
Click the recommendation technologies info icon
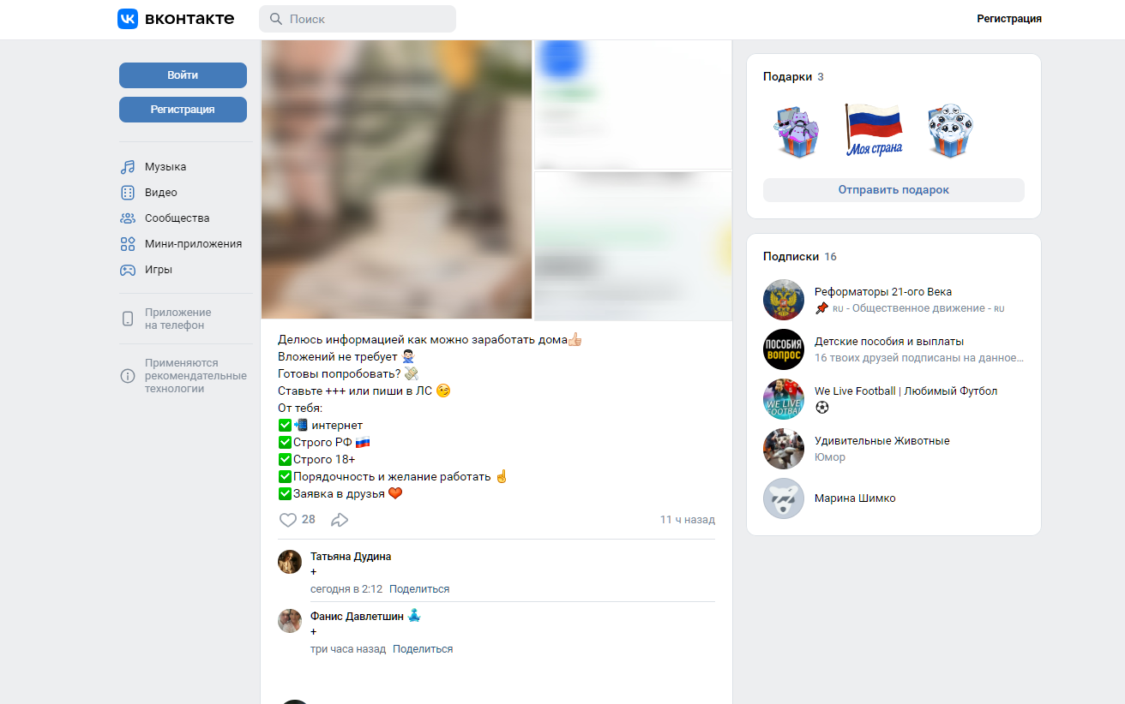point(128,376)
